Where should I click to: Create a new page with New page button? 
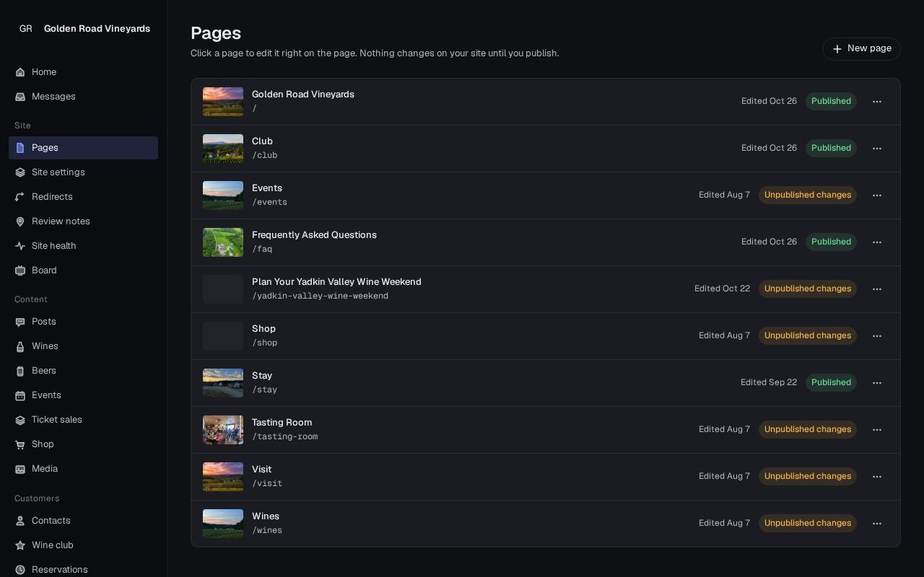click(x=861, y=49)
